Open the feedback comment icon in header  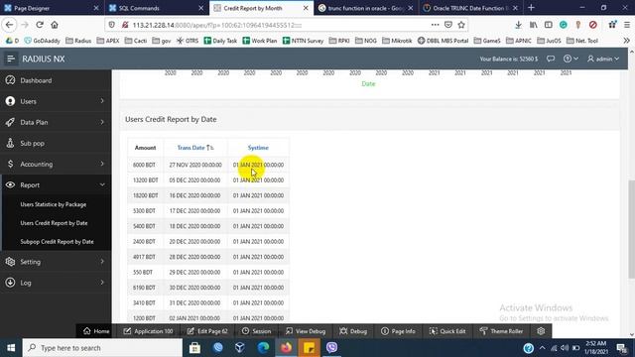551,59
